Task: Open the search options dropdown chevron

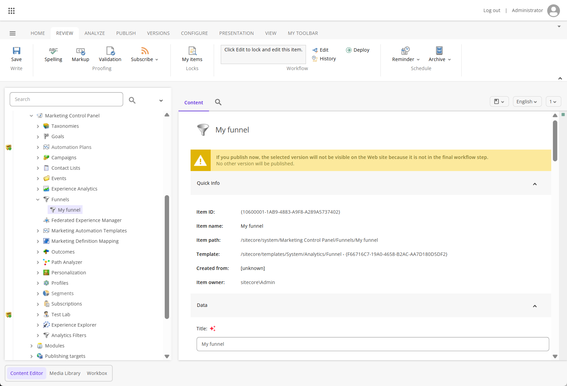Action: coord(161,101)
